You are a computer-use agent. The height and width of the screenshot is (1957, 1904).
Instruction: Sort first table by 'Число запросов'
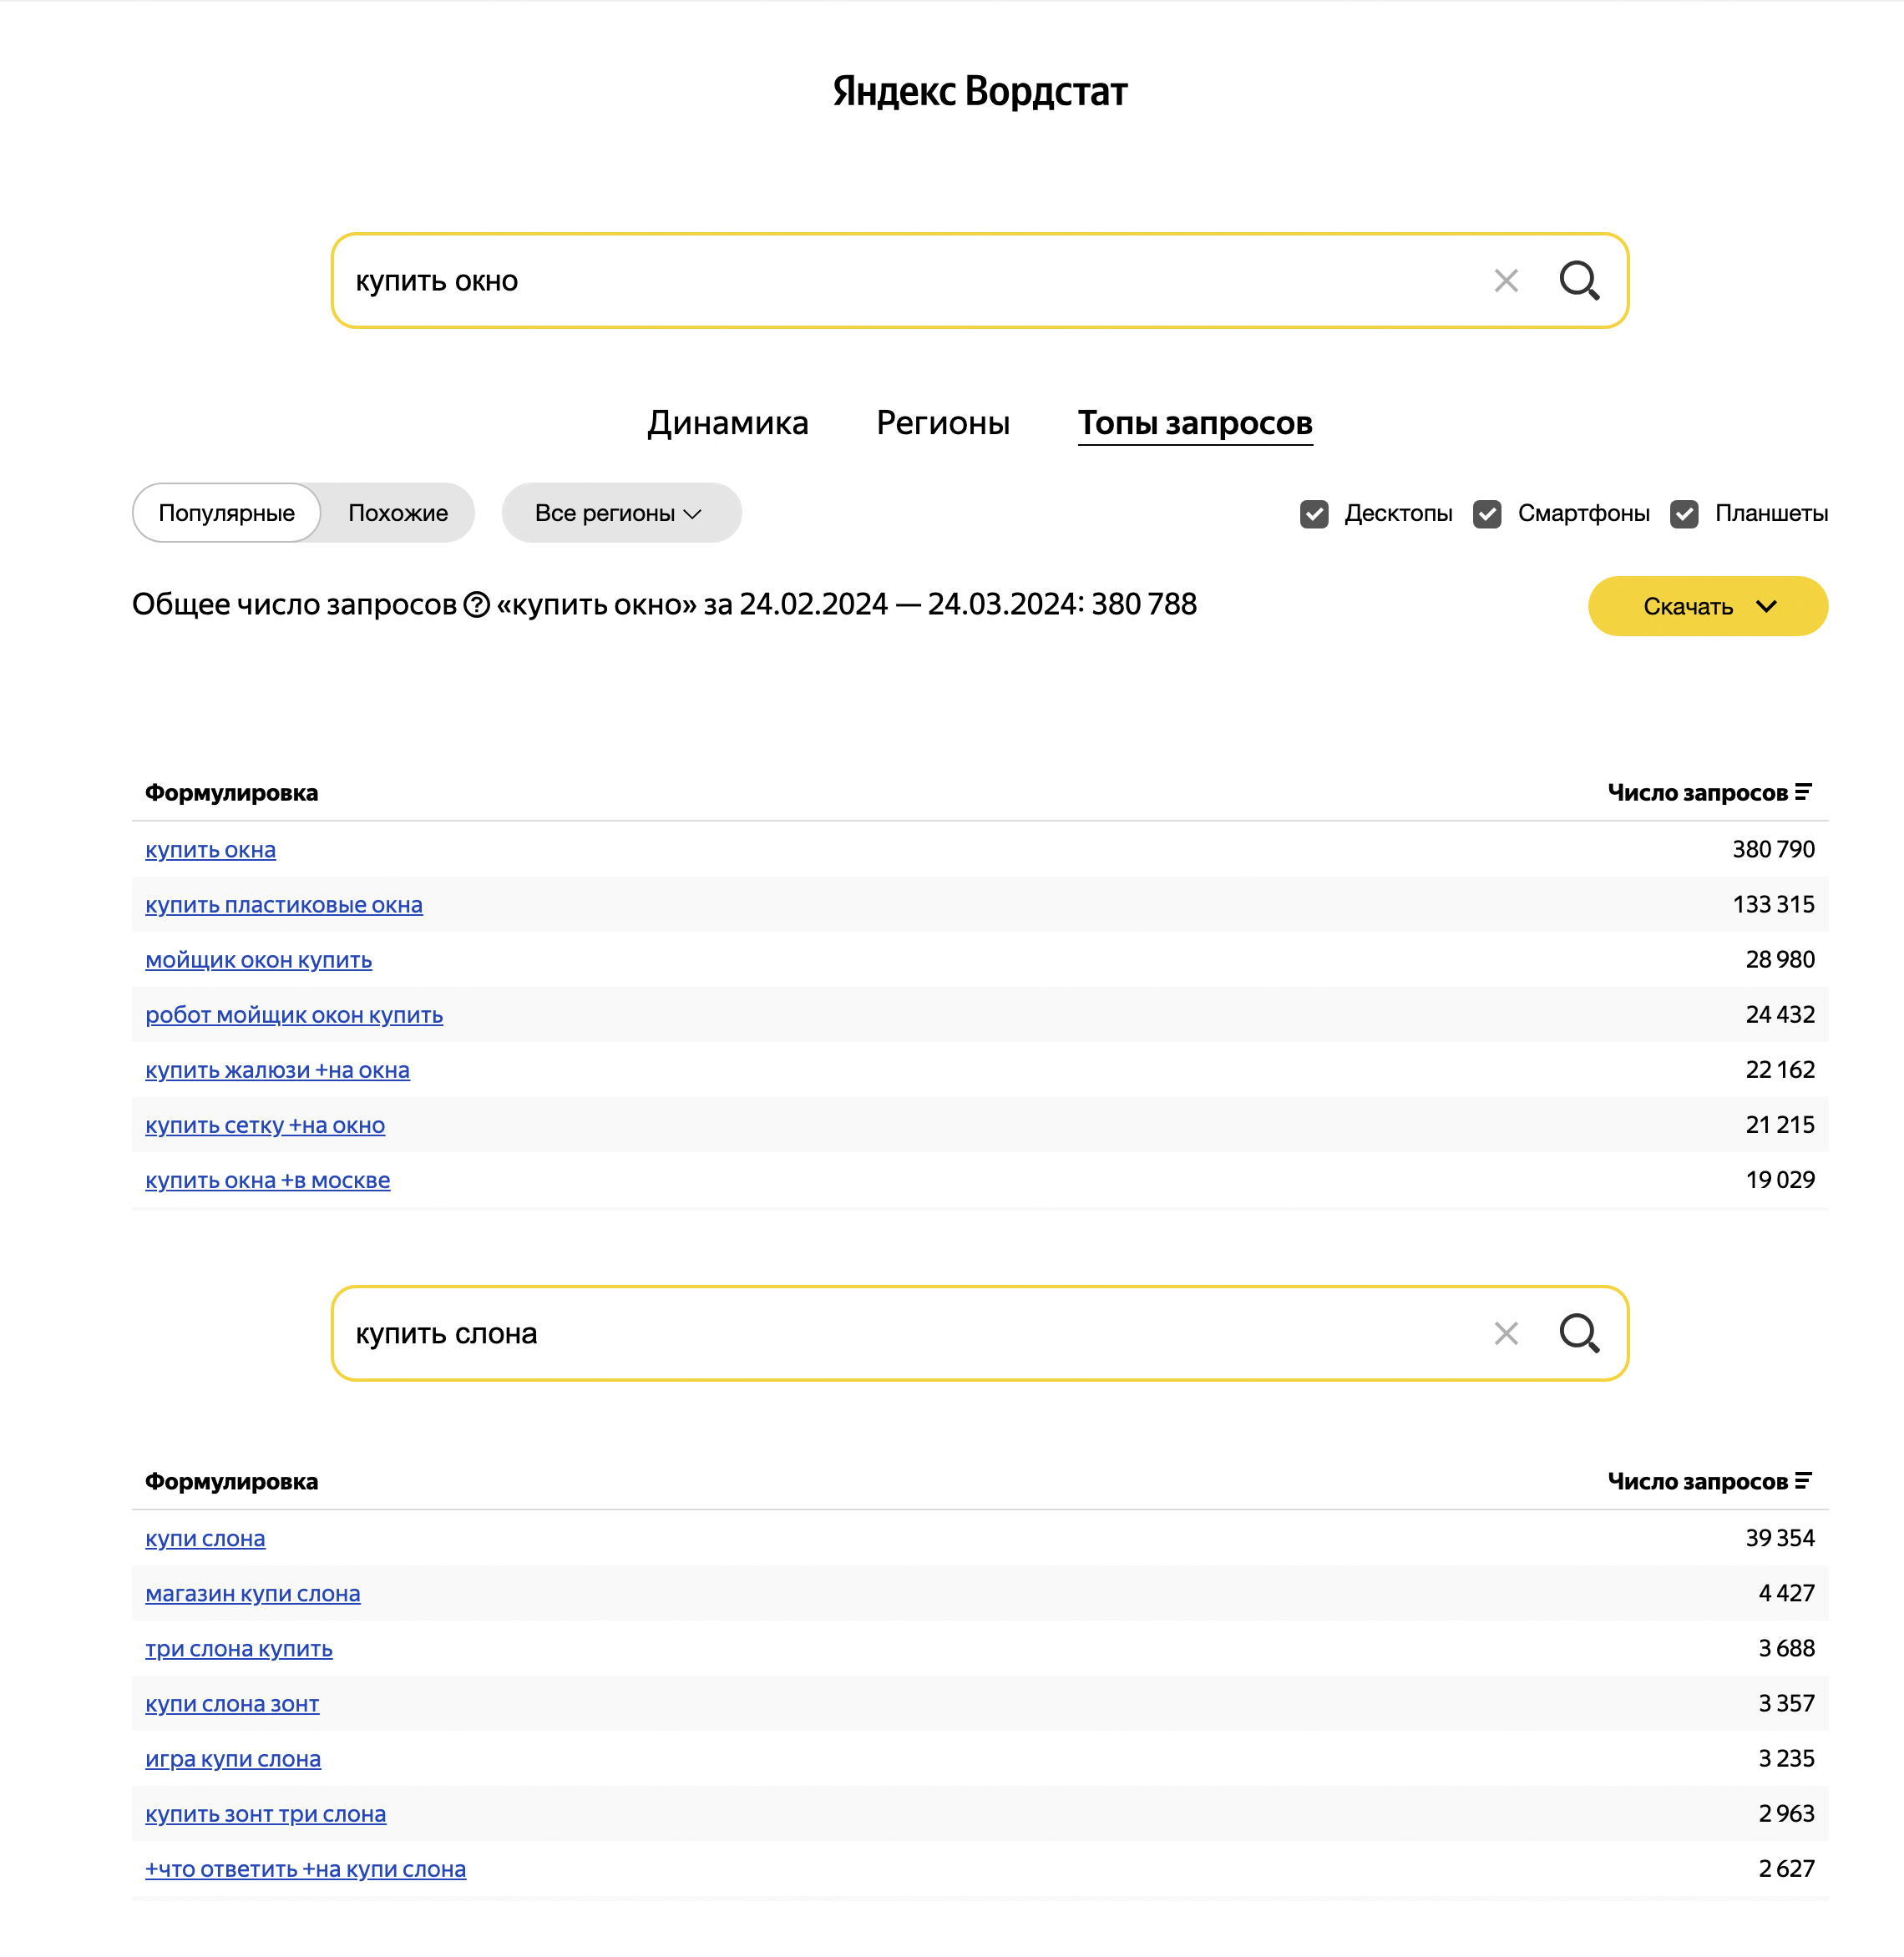1709,792
